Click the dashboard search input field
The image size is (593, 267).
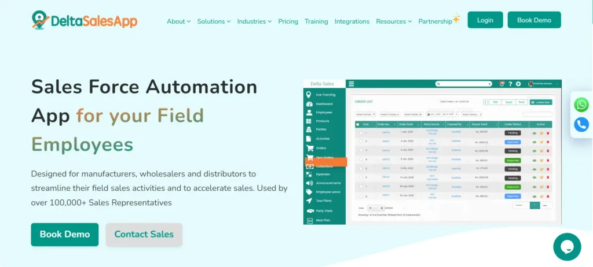click(463, 84)
